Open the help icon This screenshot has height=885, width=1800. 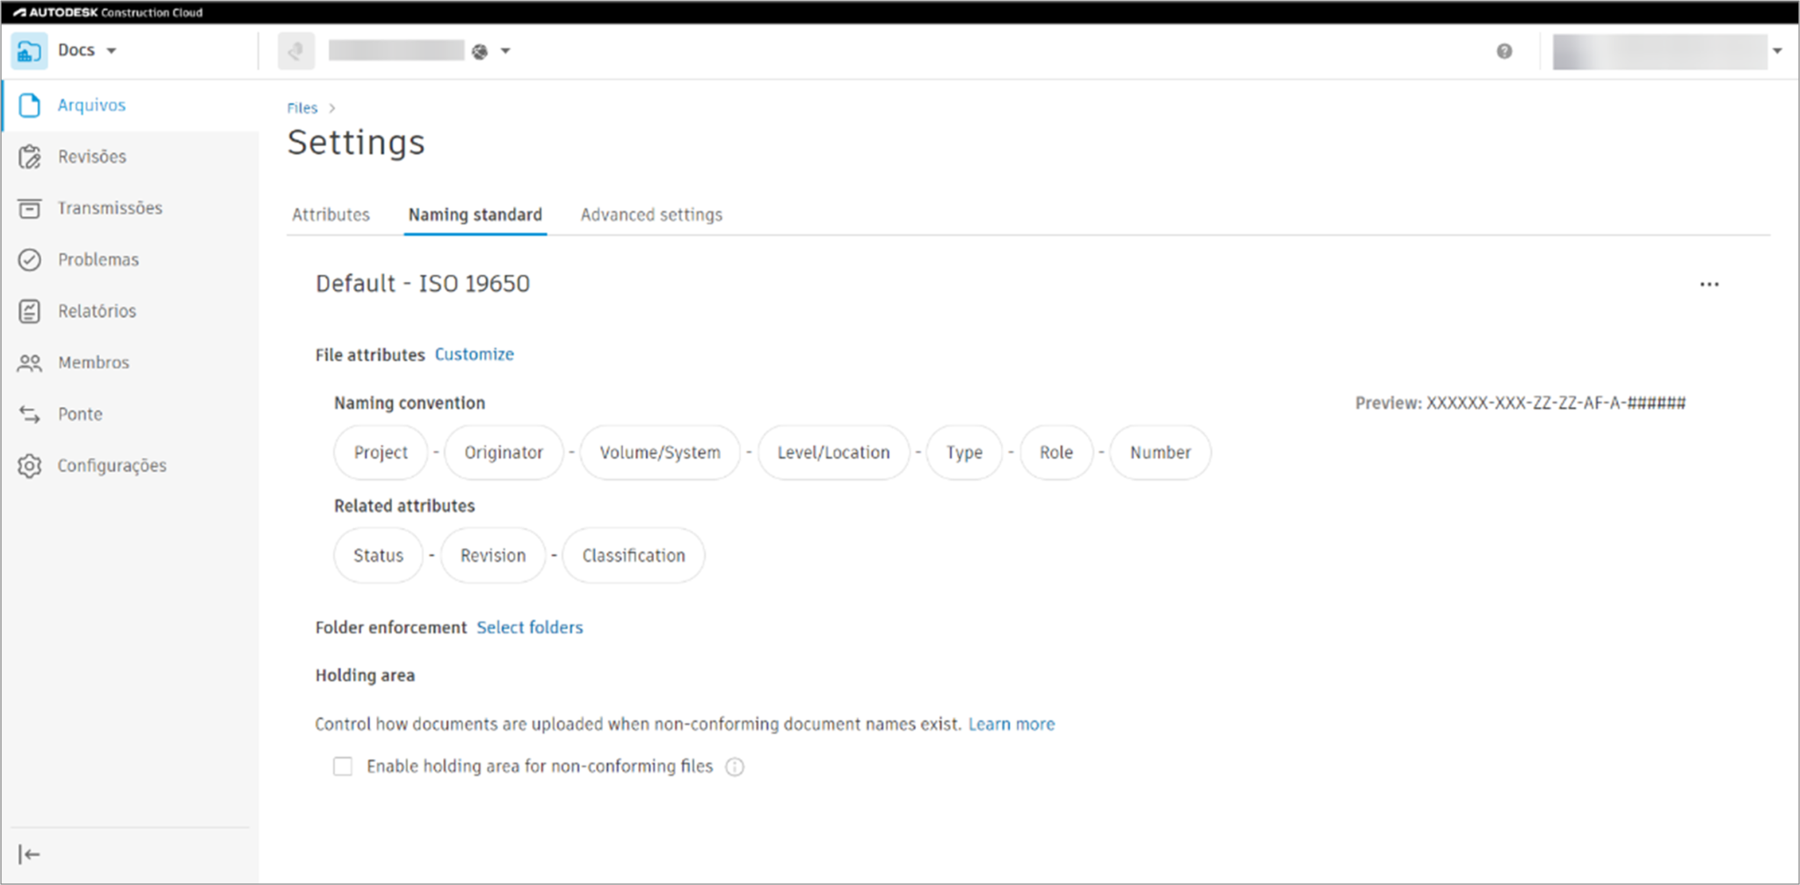(1503, 51)
